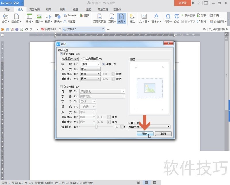Close the 水印 dialog with the X

[168, 43]
